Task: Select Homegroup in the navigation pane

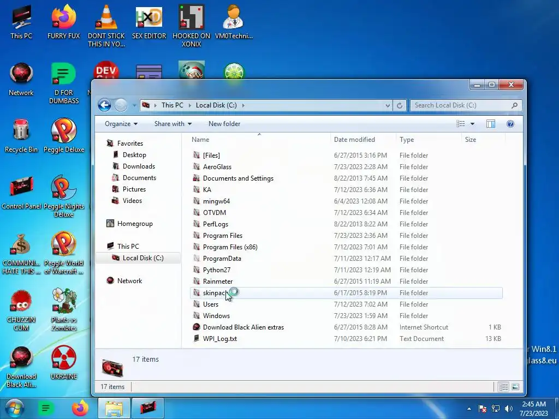Action: [135, 223]
